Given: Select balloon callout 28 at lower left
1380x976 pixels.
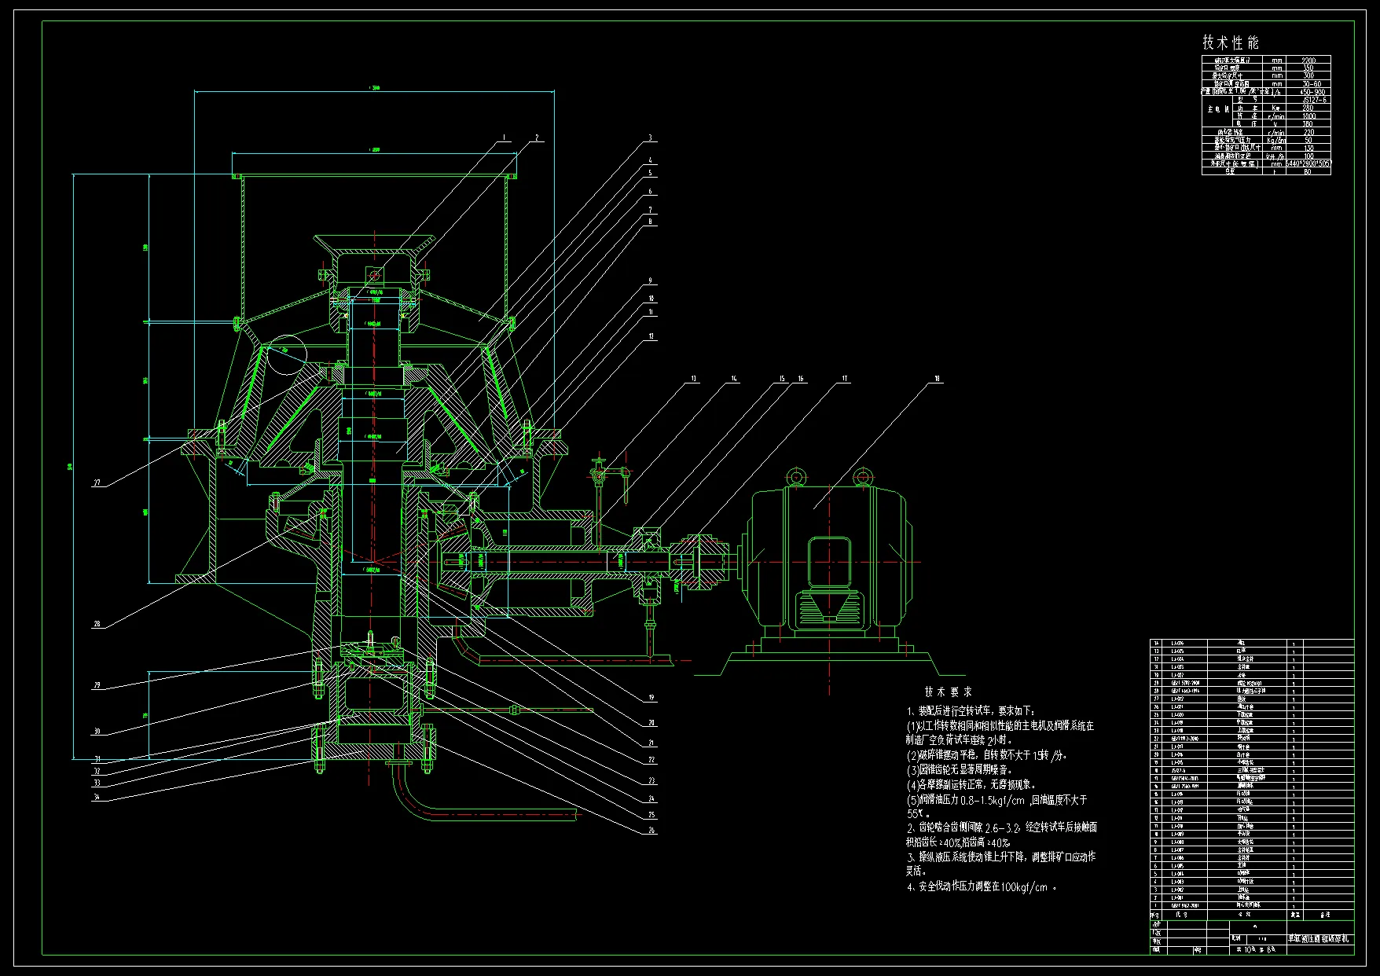Looking at the screenshot, I should point(97,624).
